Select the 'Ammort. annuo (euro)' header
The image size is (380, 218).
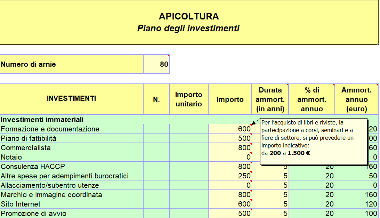point(356,99)
